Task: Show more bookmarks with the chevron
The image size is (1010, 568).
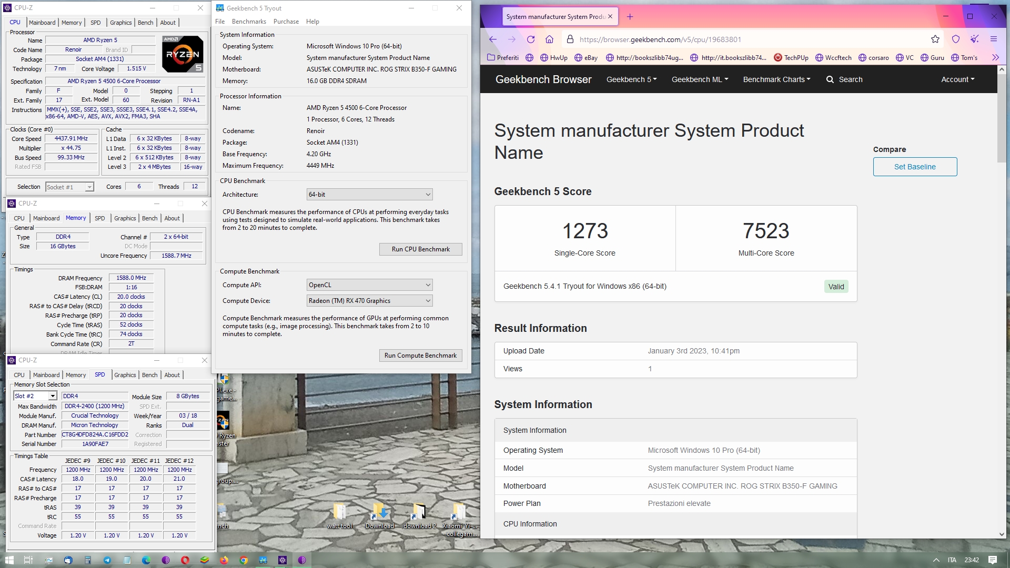Action: point(995,58)
